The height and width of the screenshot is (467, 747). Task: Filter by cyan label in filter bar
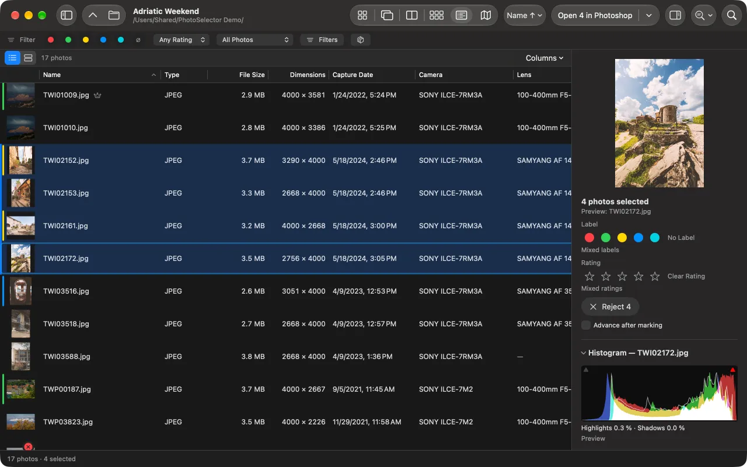click(x=121, y=40)
